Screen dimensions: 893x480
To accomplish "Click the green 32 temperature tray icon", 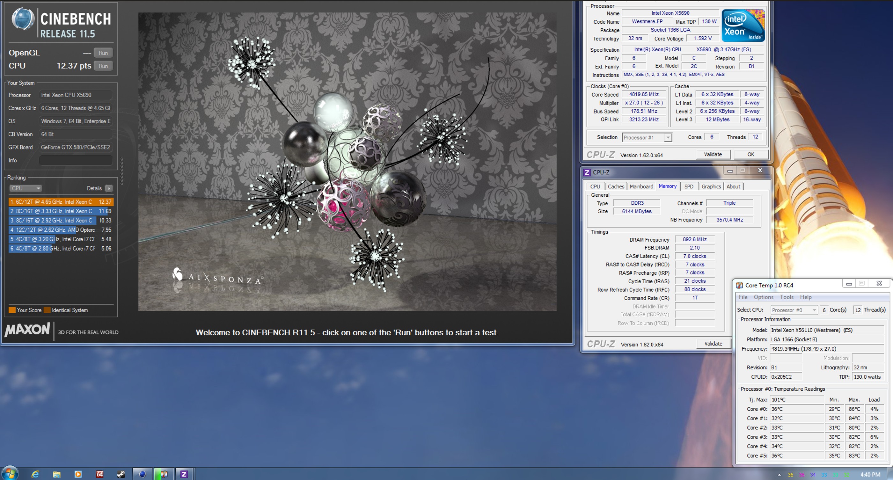I will 846,475.
